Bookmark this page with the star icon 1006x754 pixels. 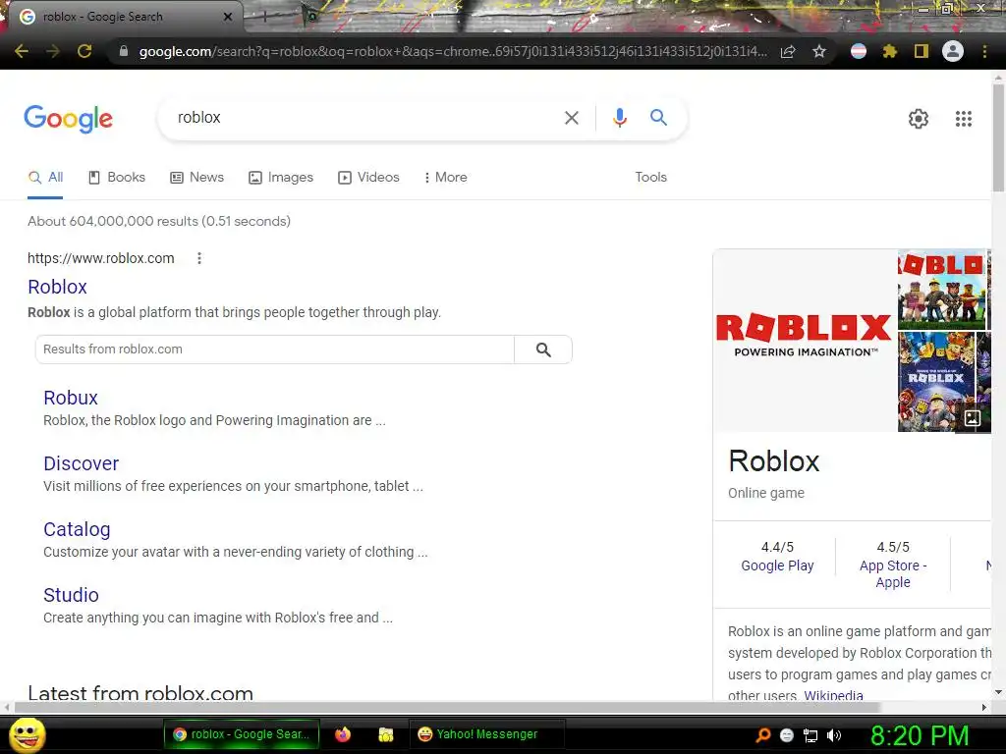(x=819, y=51)
